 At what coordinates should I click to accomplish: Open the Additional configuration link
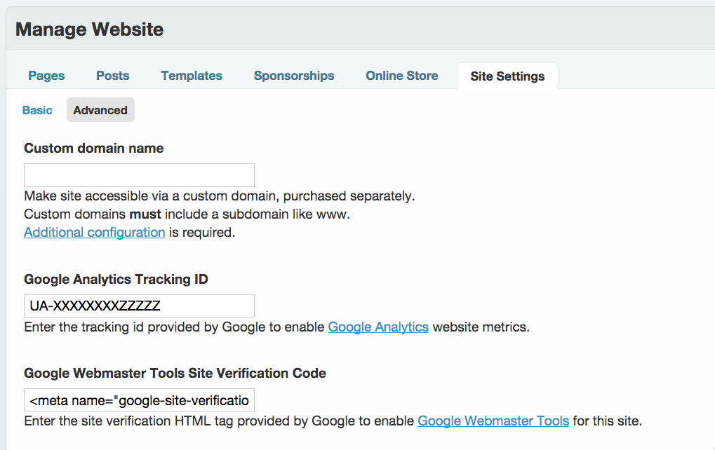95,232
